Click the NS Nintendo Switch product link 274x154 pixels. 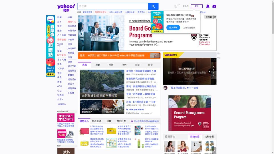tap(152, 127)
